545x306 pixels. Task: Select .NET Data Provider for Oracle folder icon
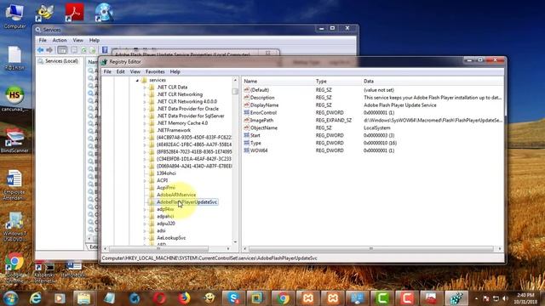[152, 109]
